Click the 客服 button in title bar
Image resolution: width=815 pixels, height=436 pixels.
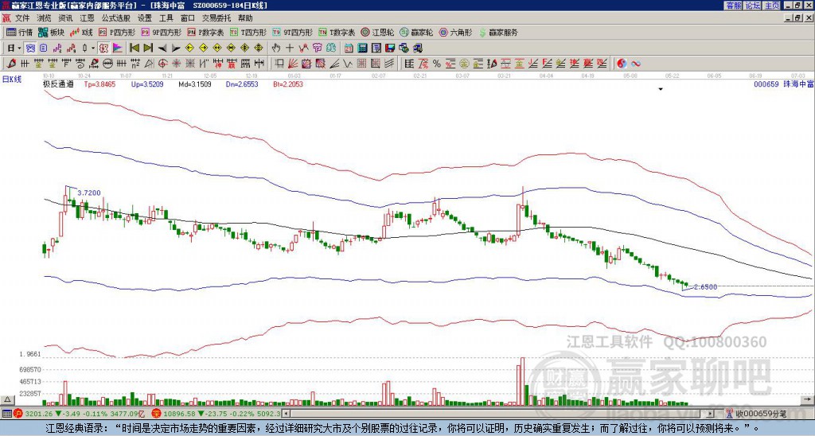tap(733, 6)
